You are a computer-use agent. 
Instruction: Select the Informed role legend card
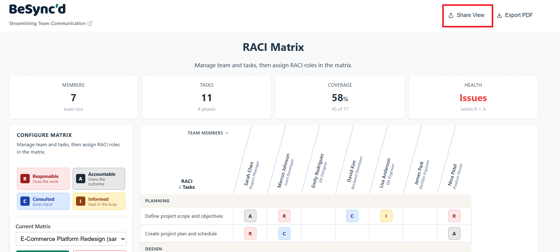pyautogui.click(x=99, y=201)
